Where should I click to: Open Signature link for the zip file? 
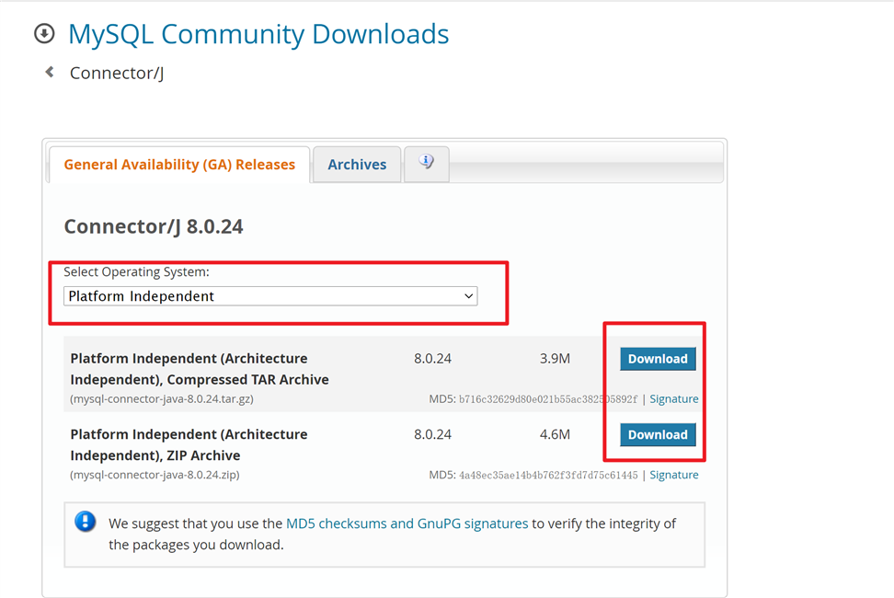point(674,475)
